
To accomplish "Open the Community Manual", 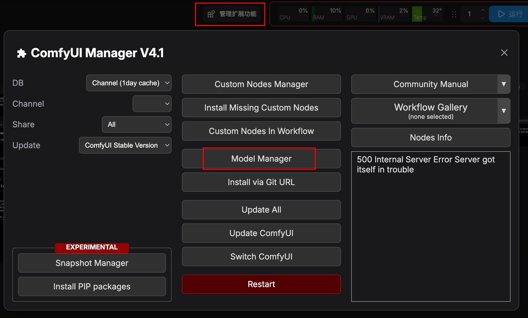I will coord(425,84).
